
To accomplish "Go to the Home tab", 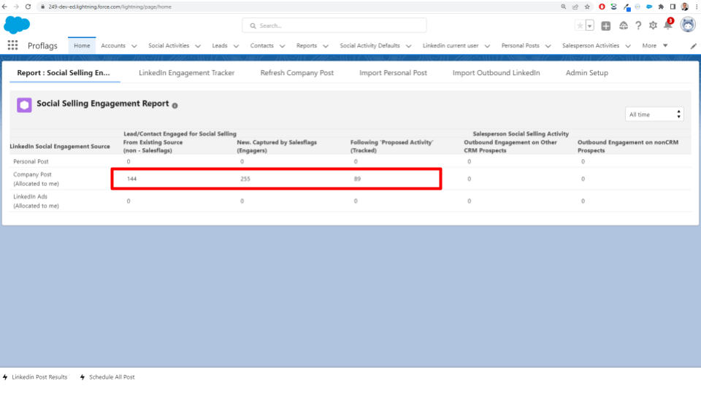I will coord(82,45).
